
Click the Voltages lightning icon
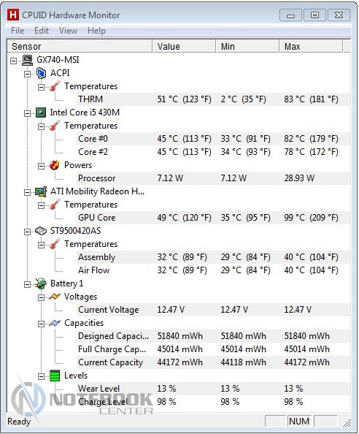tap(55, 297)
